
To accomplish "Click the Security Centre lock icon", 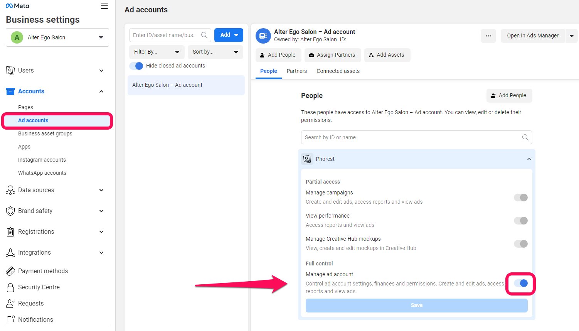I will click(10, 287).
